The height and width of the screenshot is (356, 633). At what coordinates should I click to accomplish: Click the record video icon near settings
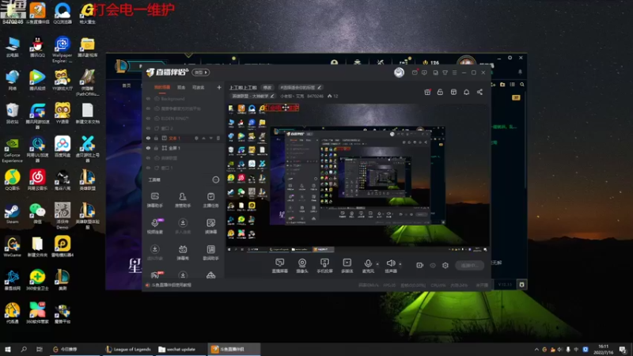point(420,265)
